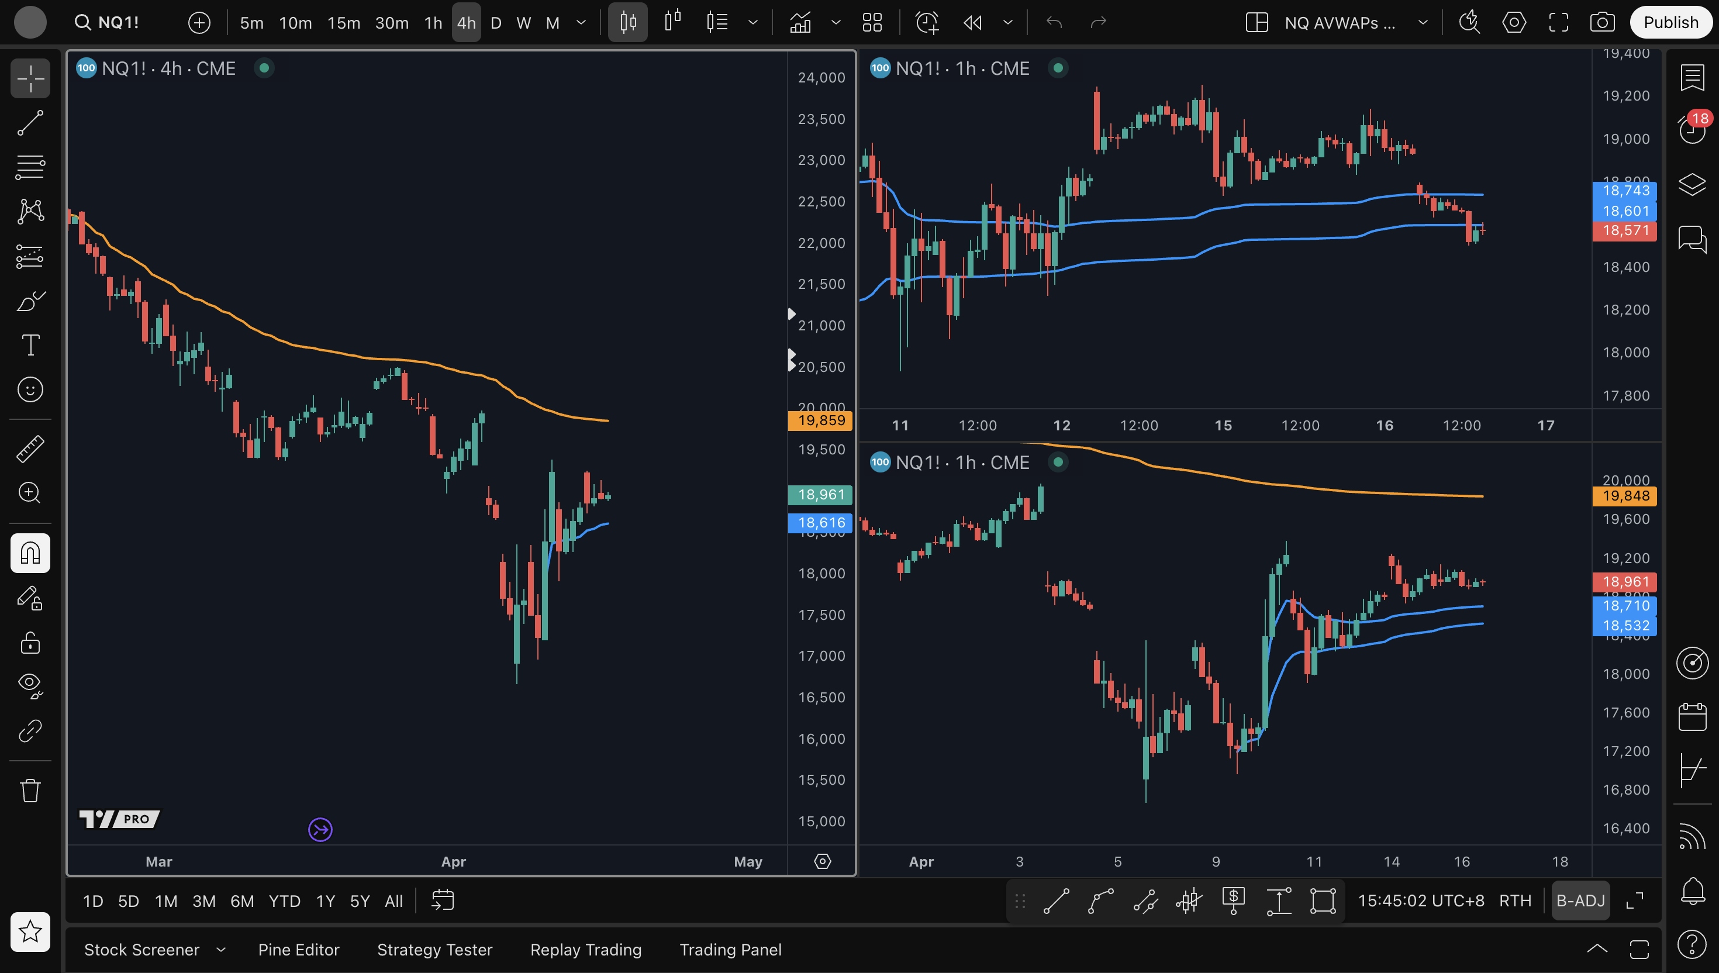Take a chart snapshot with camera icon
The image size is (1719, 973).
pos(1602,23)
